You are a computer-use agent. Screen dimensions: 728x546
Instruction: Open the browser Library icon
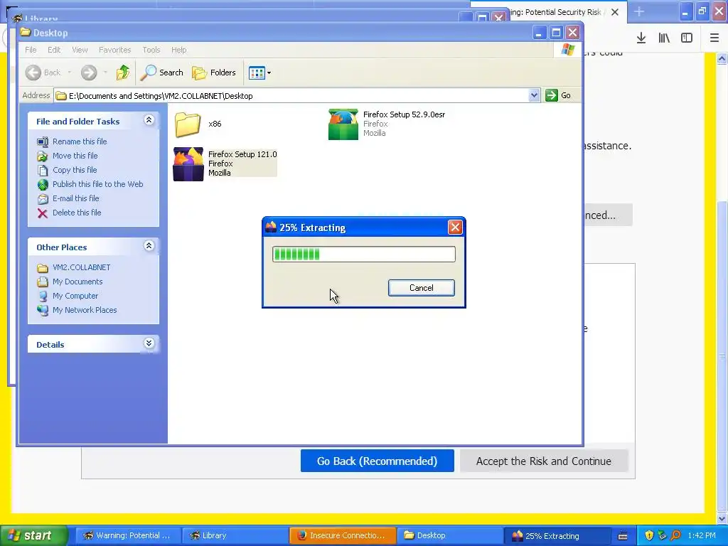click(x=664, y=38)
